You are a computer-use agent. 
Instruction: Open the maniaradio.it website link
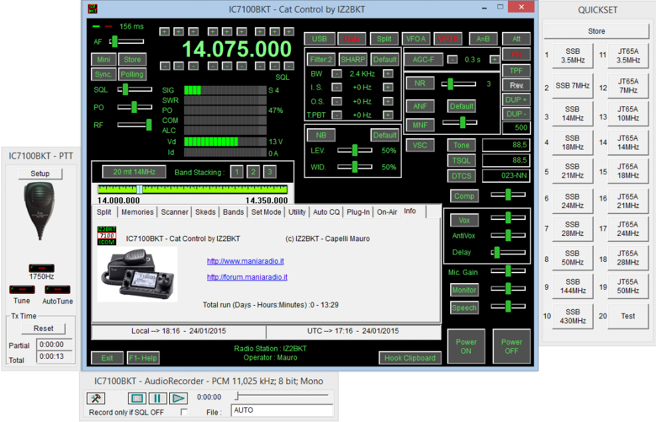[245, 261]
